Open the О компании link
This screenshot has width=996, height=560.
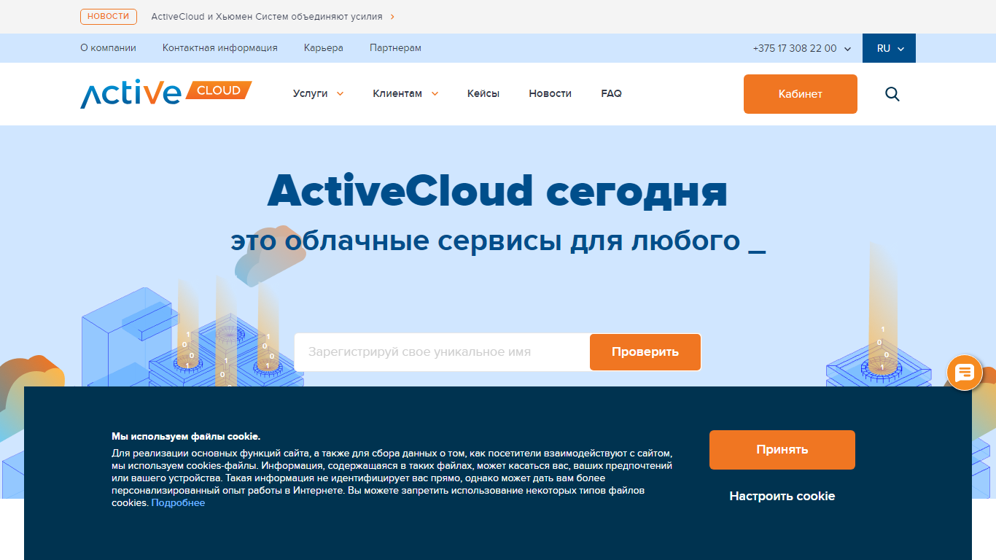pos(108,48)
